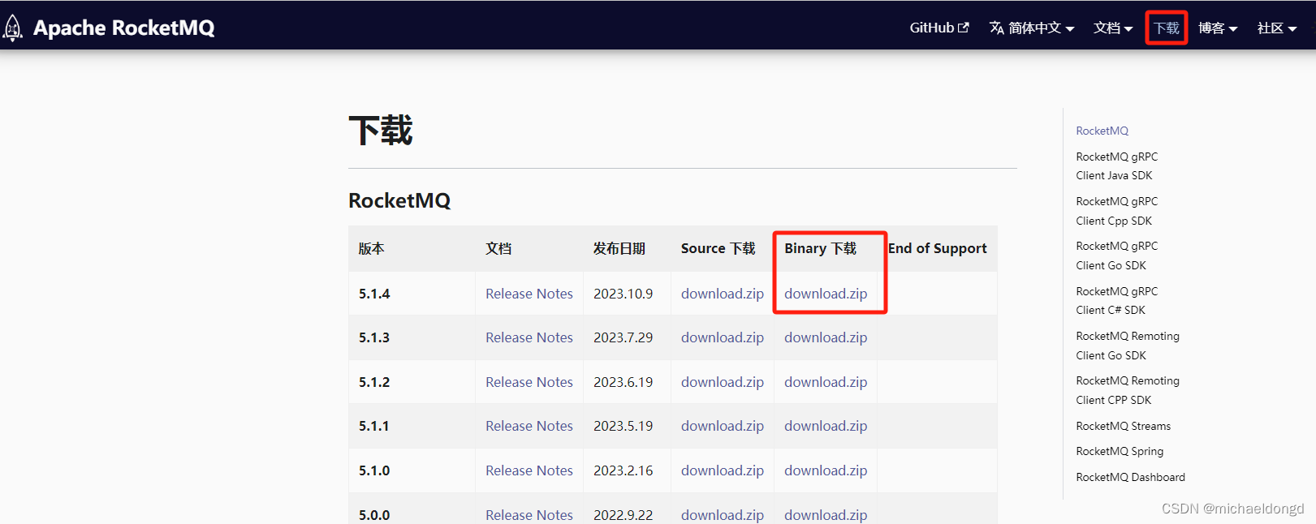Viewport: 1316px width, 524px height.
Task: Click the 发布日期 column header
Action: pos(619,248)
